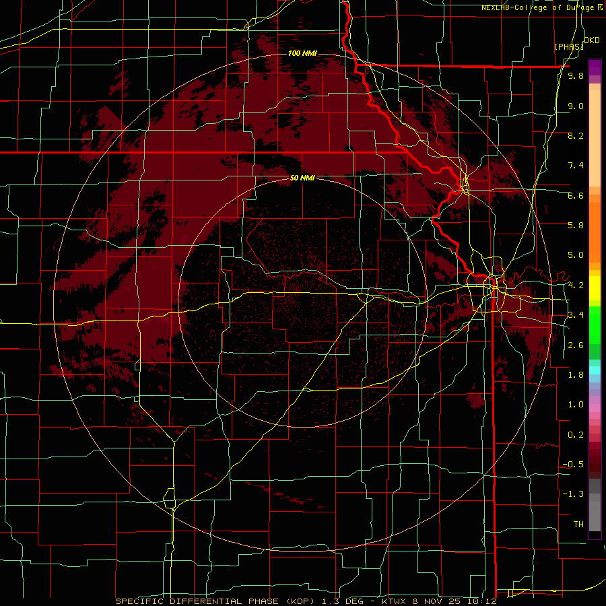The width and height of the screenshot is (606, 606).
Task: Click the 9.0 value on the scale
Action: click(x=576, y=106)
